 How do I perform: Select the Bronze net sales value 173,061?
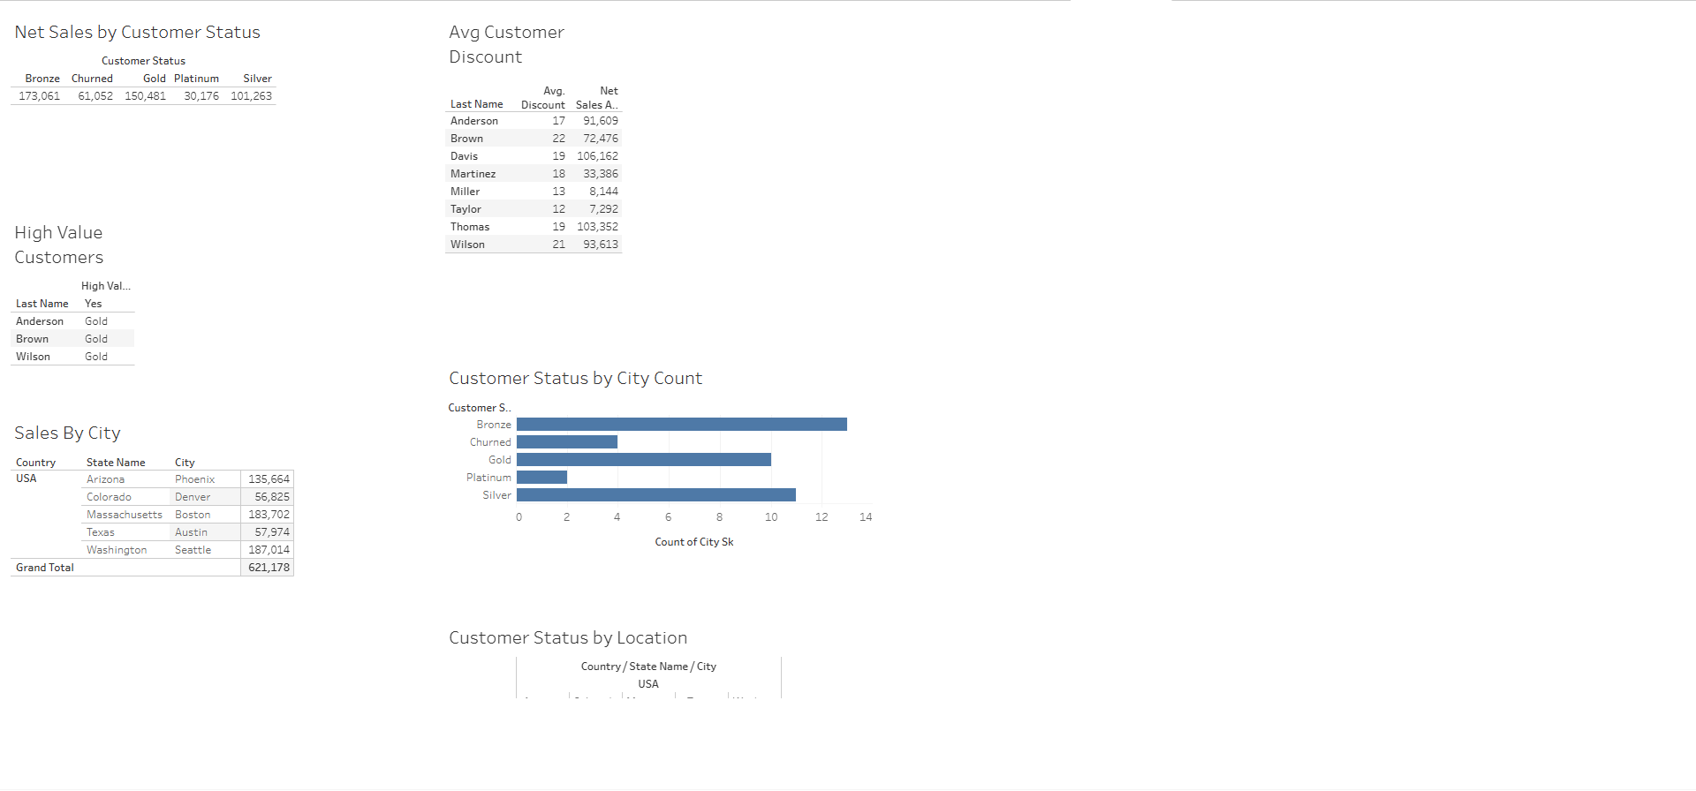click(x=40, y=96)
